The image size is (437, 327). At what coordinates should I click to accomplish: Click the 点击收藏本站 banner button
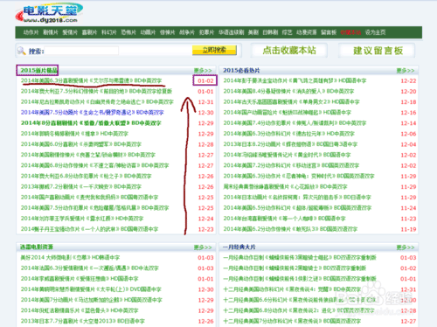click(x=289, y=51)
